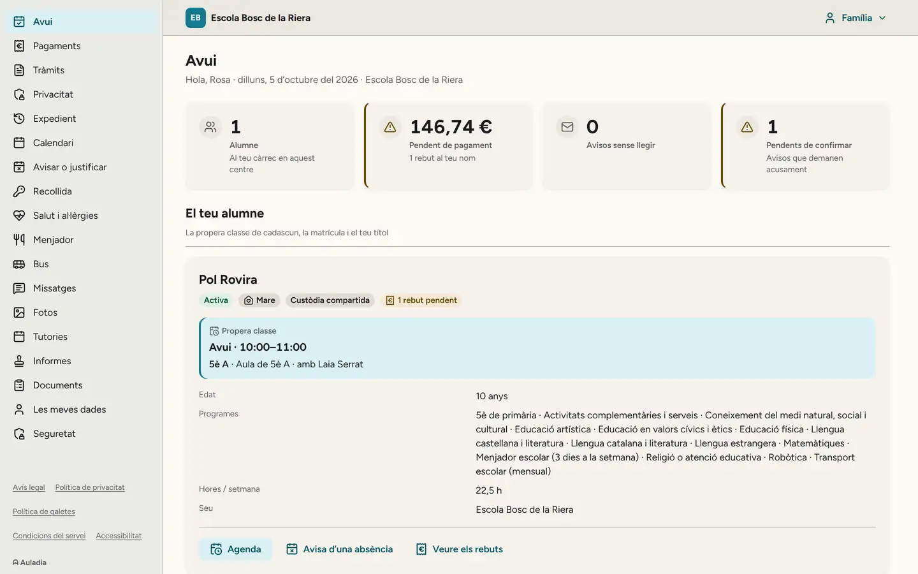Click the Pendents de confirmar card
This screenshot has width=918, height=574.
[805, 146]
